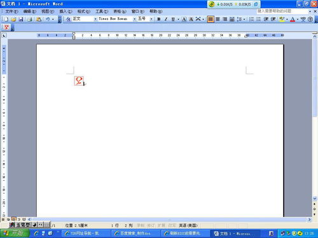Click the New blank document icon
The image size is (318, 238).
(x=6, y=19)
